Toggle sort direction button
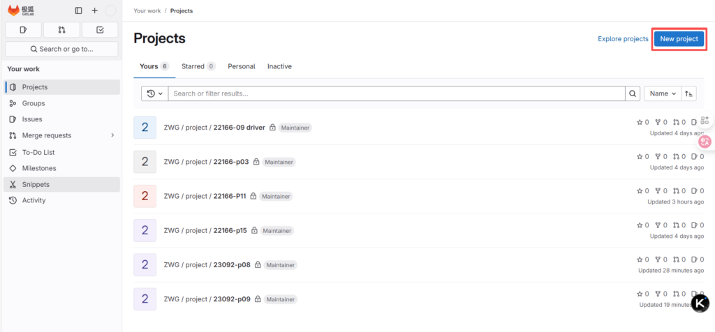 click(689, 93)
